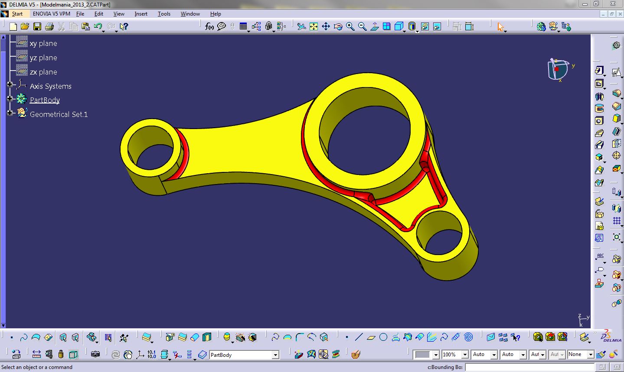
Task: Click the Create Multi-View icon
Action: 386,26
